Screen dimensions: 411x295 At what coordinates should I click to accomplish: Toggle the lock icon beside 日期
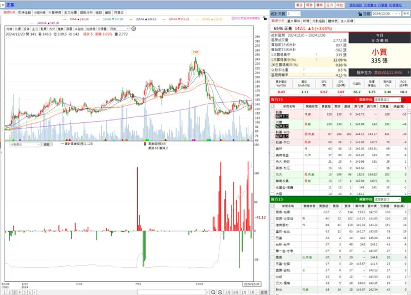[360, 14]
